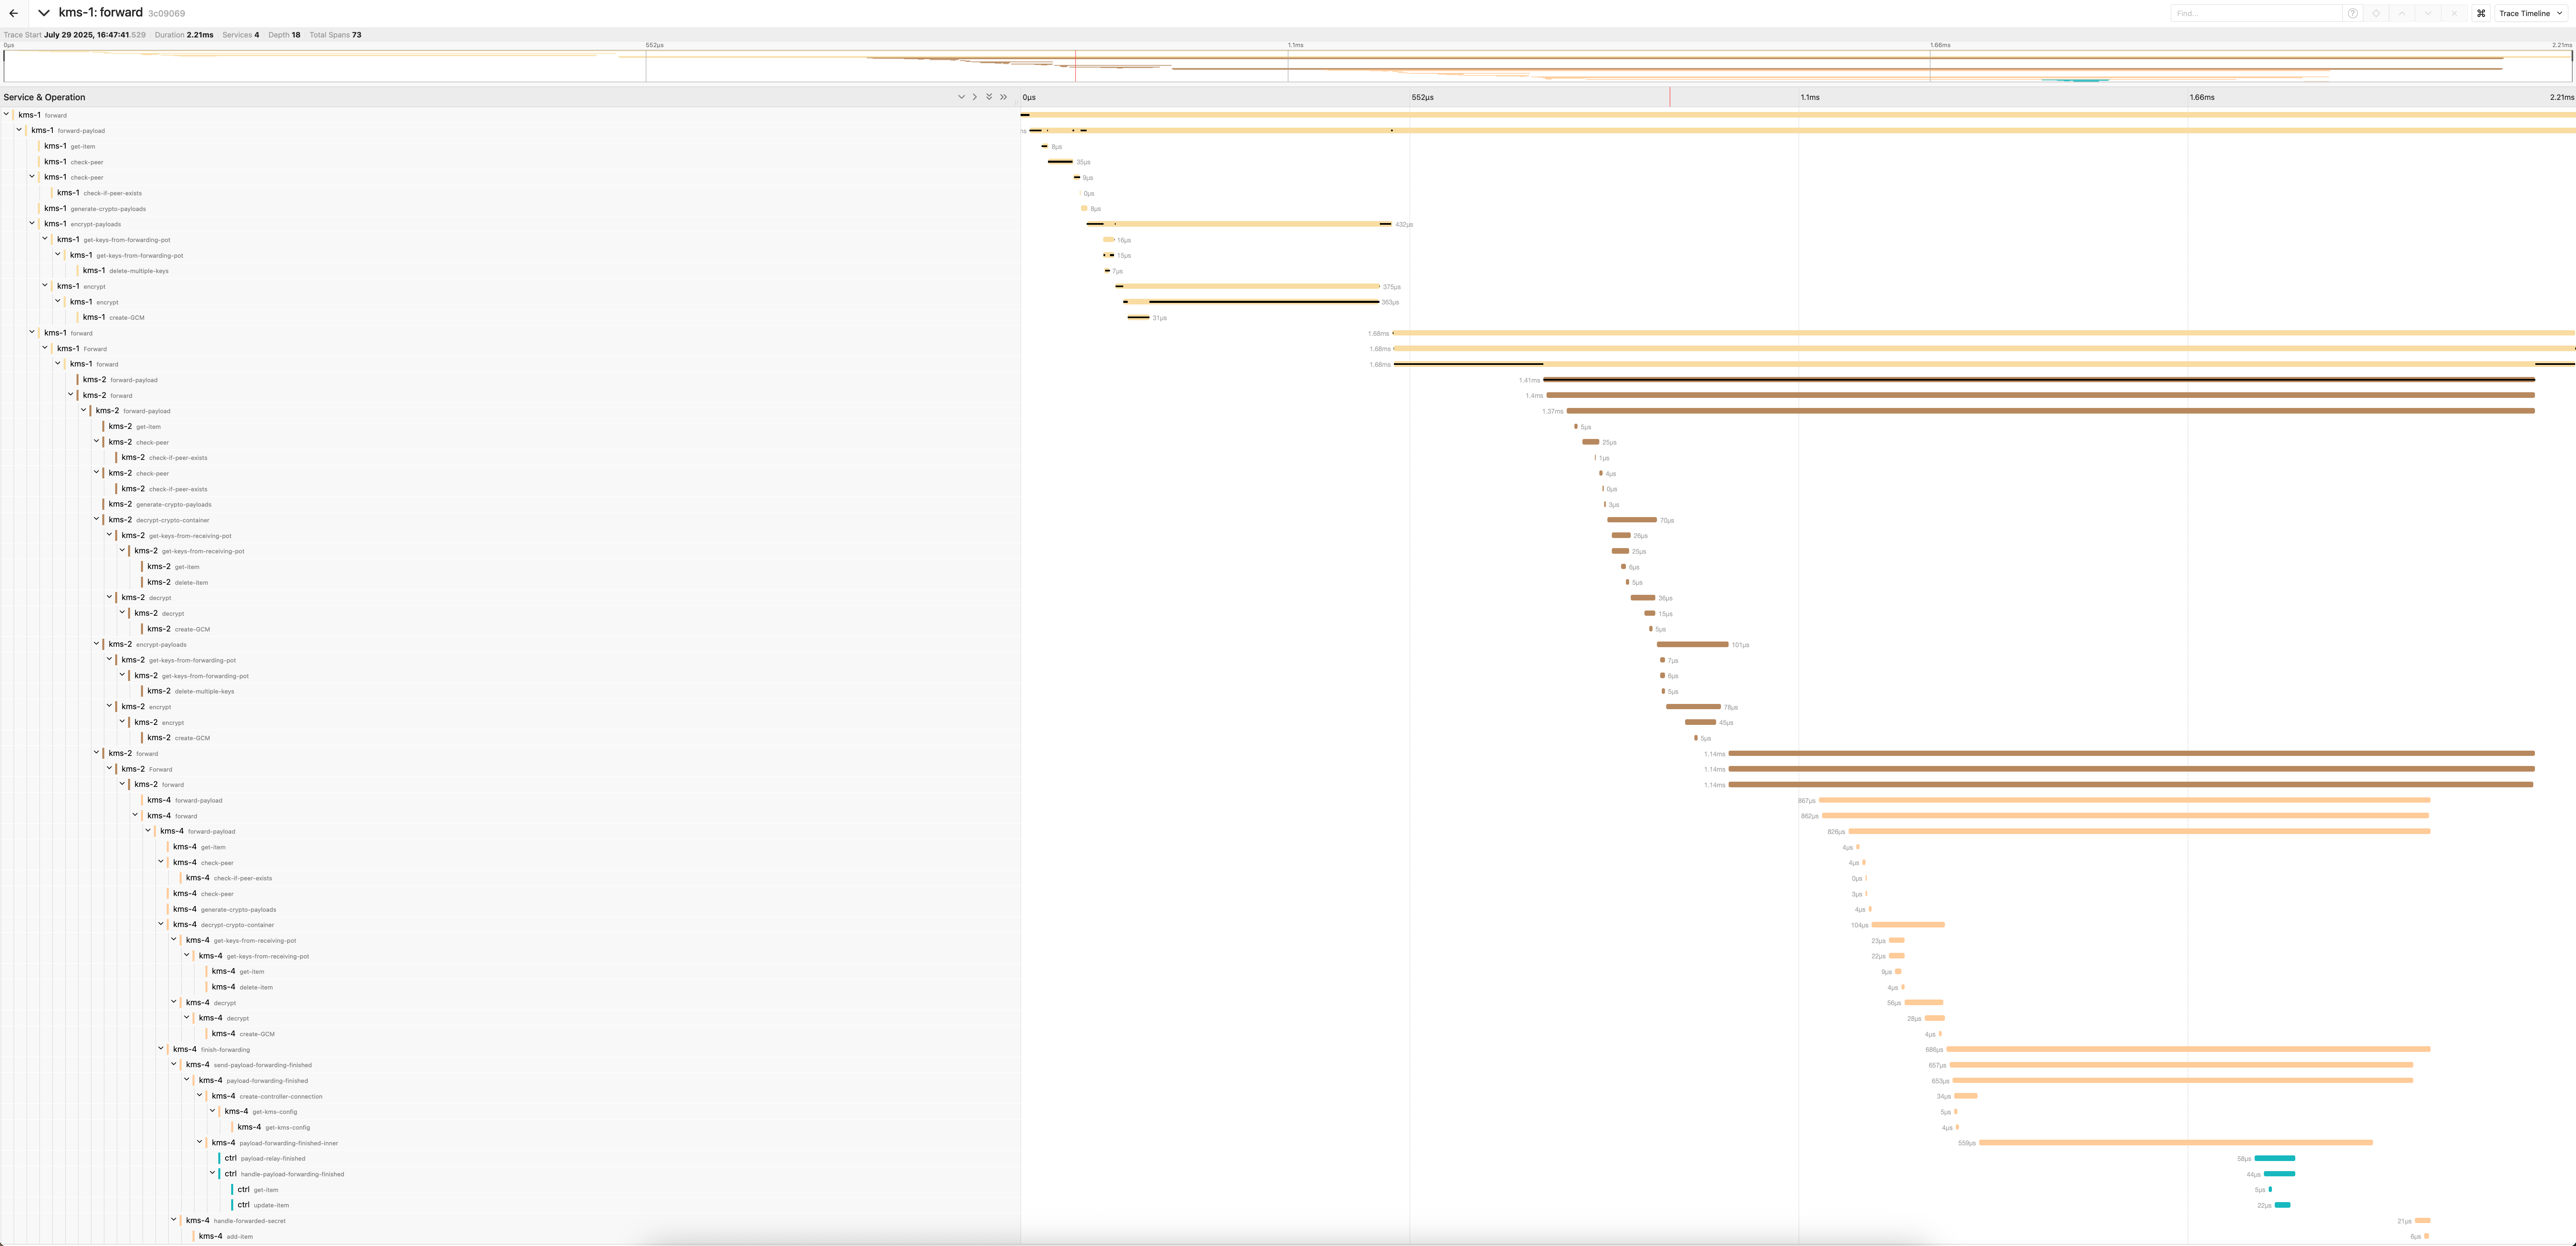Open keyboard shortcuts command icon
The width and height of the screenshot is (2576, 1246).
[x=2481, y=13]
